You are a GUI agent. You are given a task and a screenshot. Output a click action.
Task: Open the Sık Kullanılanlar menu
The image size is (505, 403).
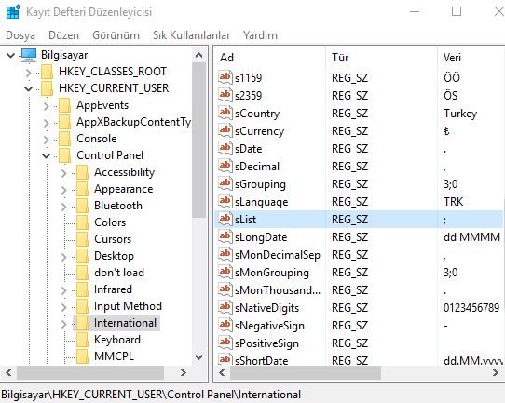191,35
